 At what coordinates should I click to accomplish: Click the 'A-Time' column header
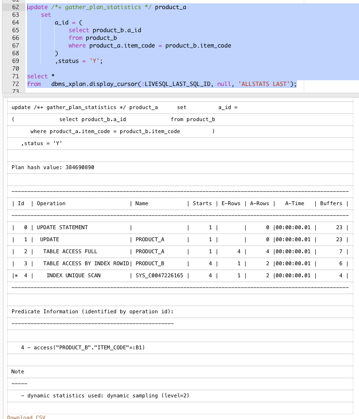pos(295,203)
